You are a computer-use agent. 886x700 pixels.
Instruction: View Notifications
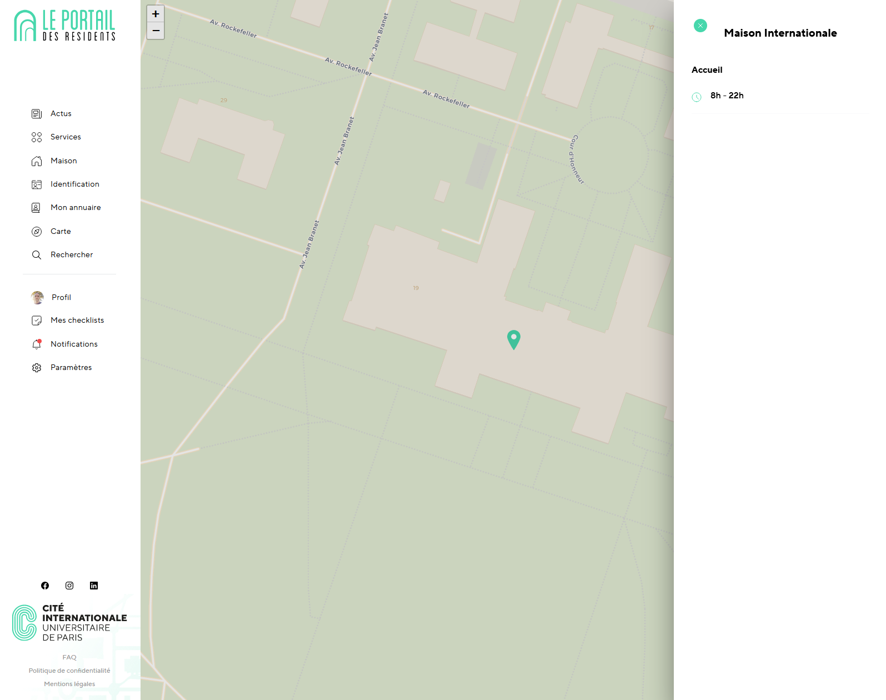(74, 344)
